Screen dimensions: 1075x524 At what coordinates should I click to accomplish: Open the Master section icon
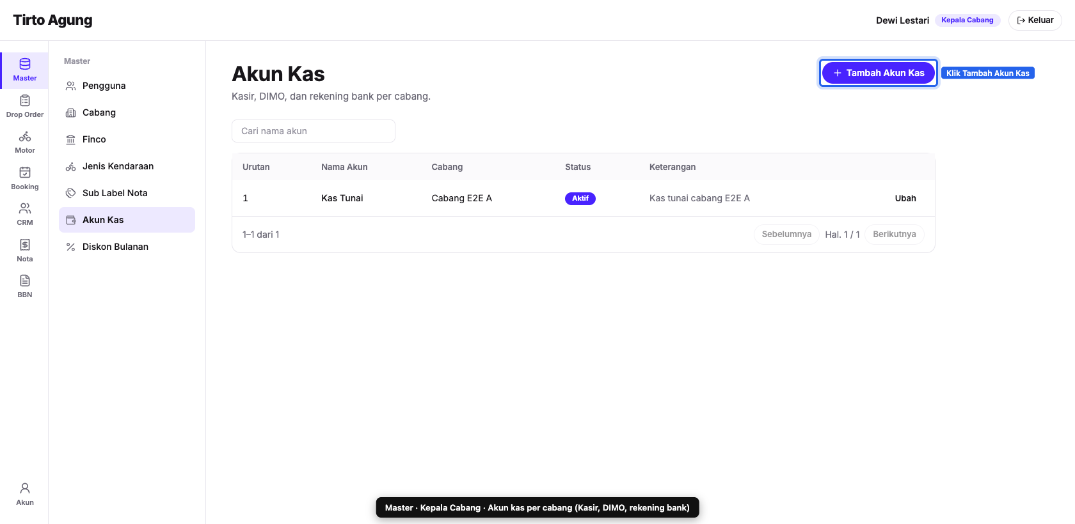25,64
